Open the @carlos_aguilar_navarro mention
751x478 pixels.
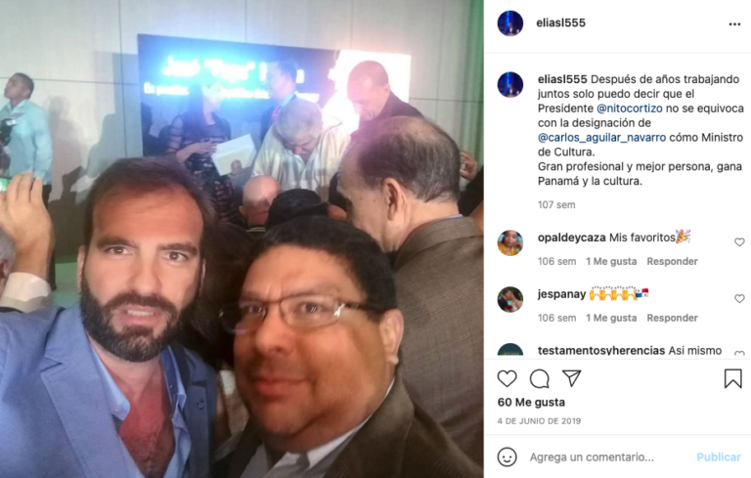pos(601,138)
